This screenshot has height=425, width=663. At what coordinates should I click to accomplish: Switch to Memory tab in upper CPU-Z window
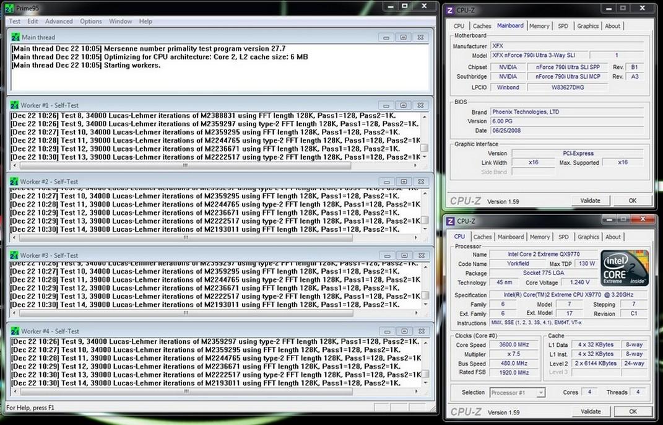tap(539, 26)
